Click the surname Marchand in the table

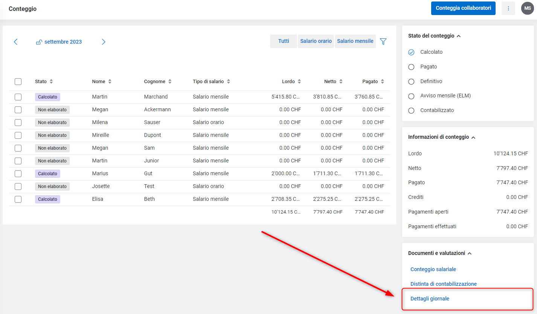[156, 97]
